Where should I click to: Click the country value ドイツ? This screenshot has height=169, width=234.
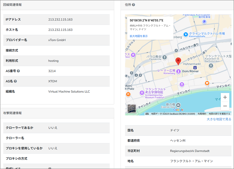point(175,130)
